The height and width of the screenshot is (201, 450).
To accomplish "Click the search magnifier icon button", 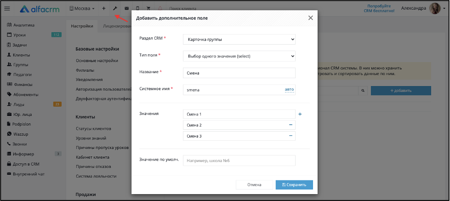I will pyautogui.click(x=363, y=91).
